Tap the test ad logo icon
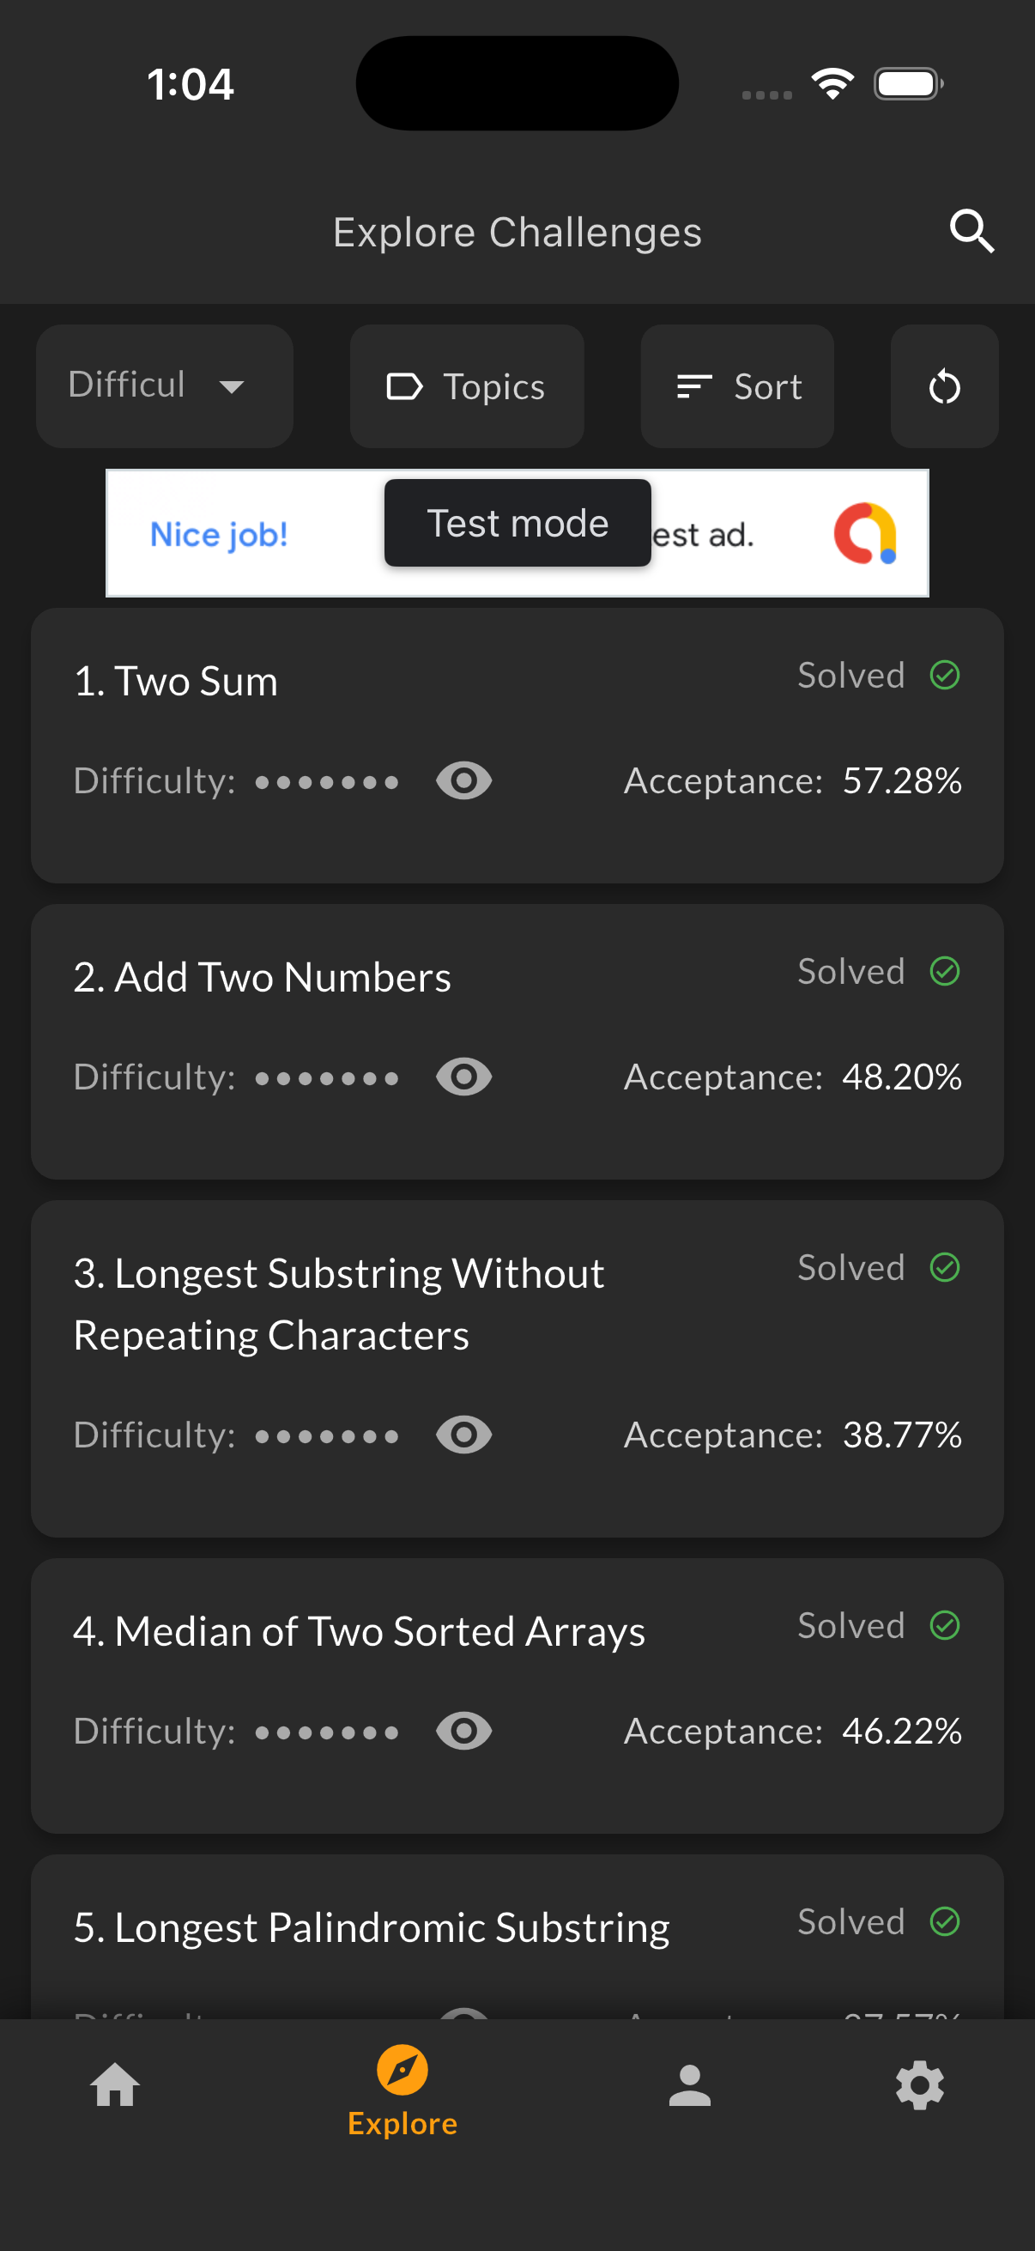Image resolution: width=1035 pixels, height=2251 pixels. [x=865, y=533]
